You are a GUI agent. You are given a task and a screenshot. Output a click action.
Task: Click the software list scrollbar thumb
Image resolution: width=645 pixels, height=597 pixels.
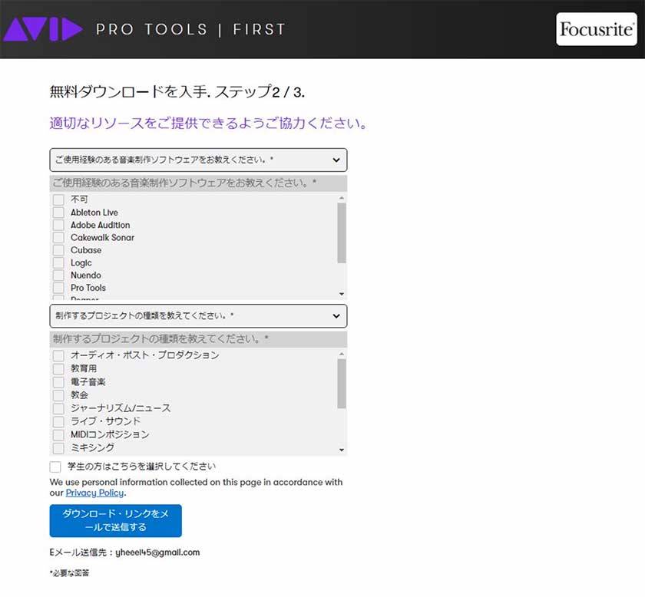(342, 233)
